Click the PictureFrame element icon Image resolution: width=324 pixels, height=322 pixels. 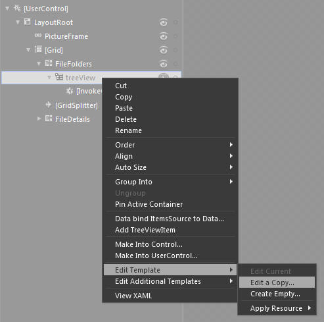[38, 36]
